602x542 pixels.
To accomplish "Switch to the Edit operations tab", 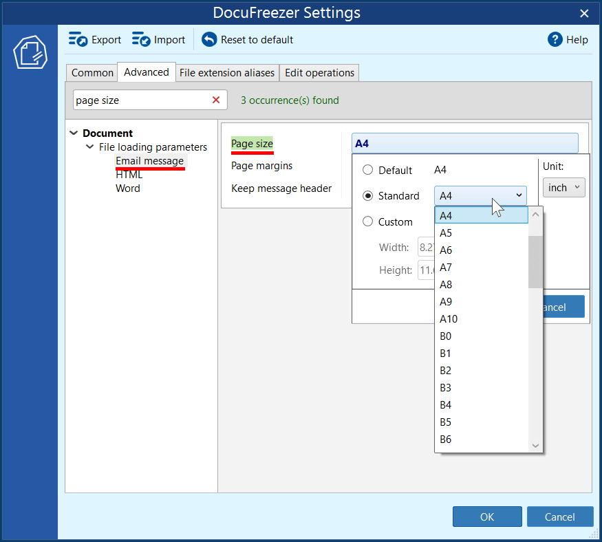I will coord(319,72).
